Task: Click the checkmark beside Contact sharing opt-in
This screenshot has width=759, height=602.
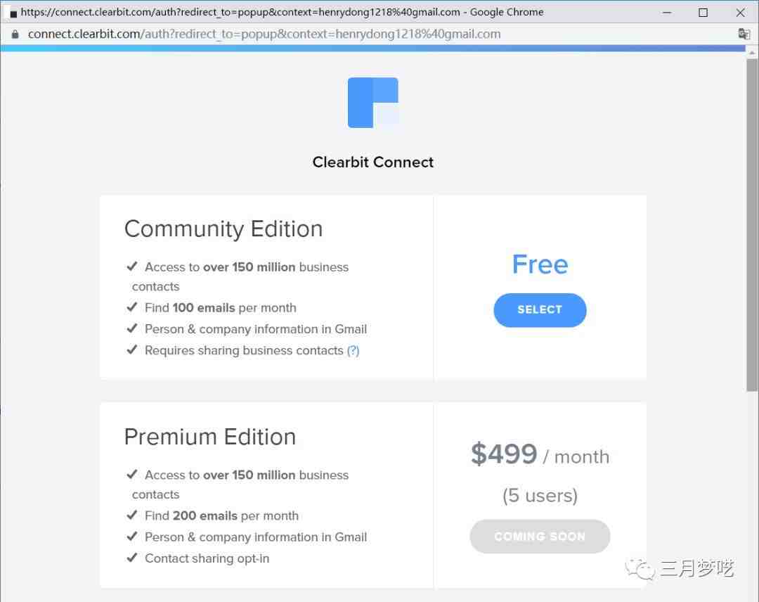Action: pos(131,558)
